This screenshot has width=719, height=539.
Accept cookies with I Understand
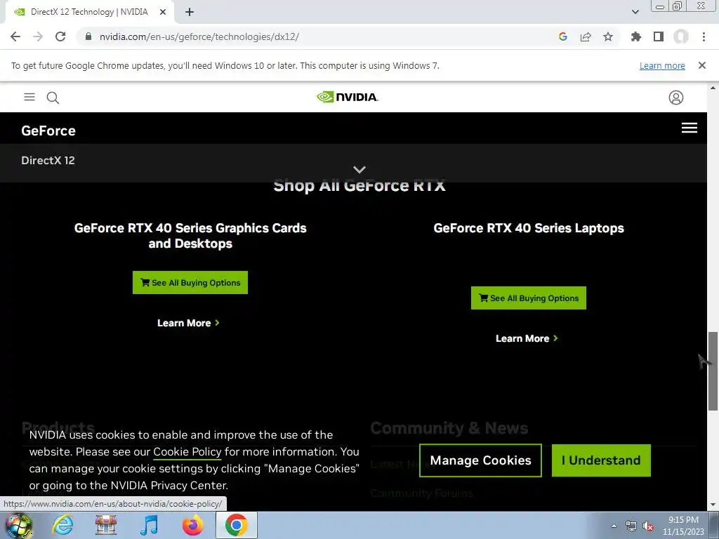pos(601,460)
